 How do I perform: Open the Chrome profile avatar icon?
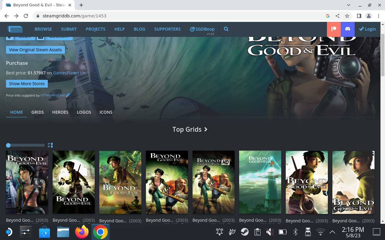tap(368, 16)
